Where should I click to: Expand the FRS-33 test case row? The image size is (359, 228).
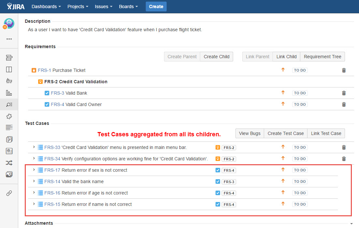point(34,147)
